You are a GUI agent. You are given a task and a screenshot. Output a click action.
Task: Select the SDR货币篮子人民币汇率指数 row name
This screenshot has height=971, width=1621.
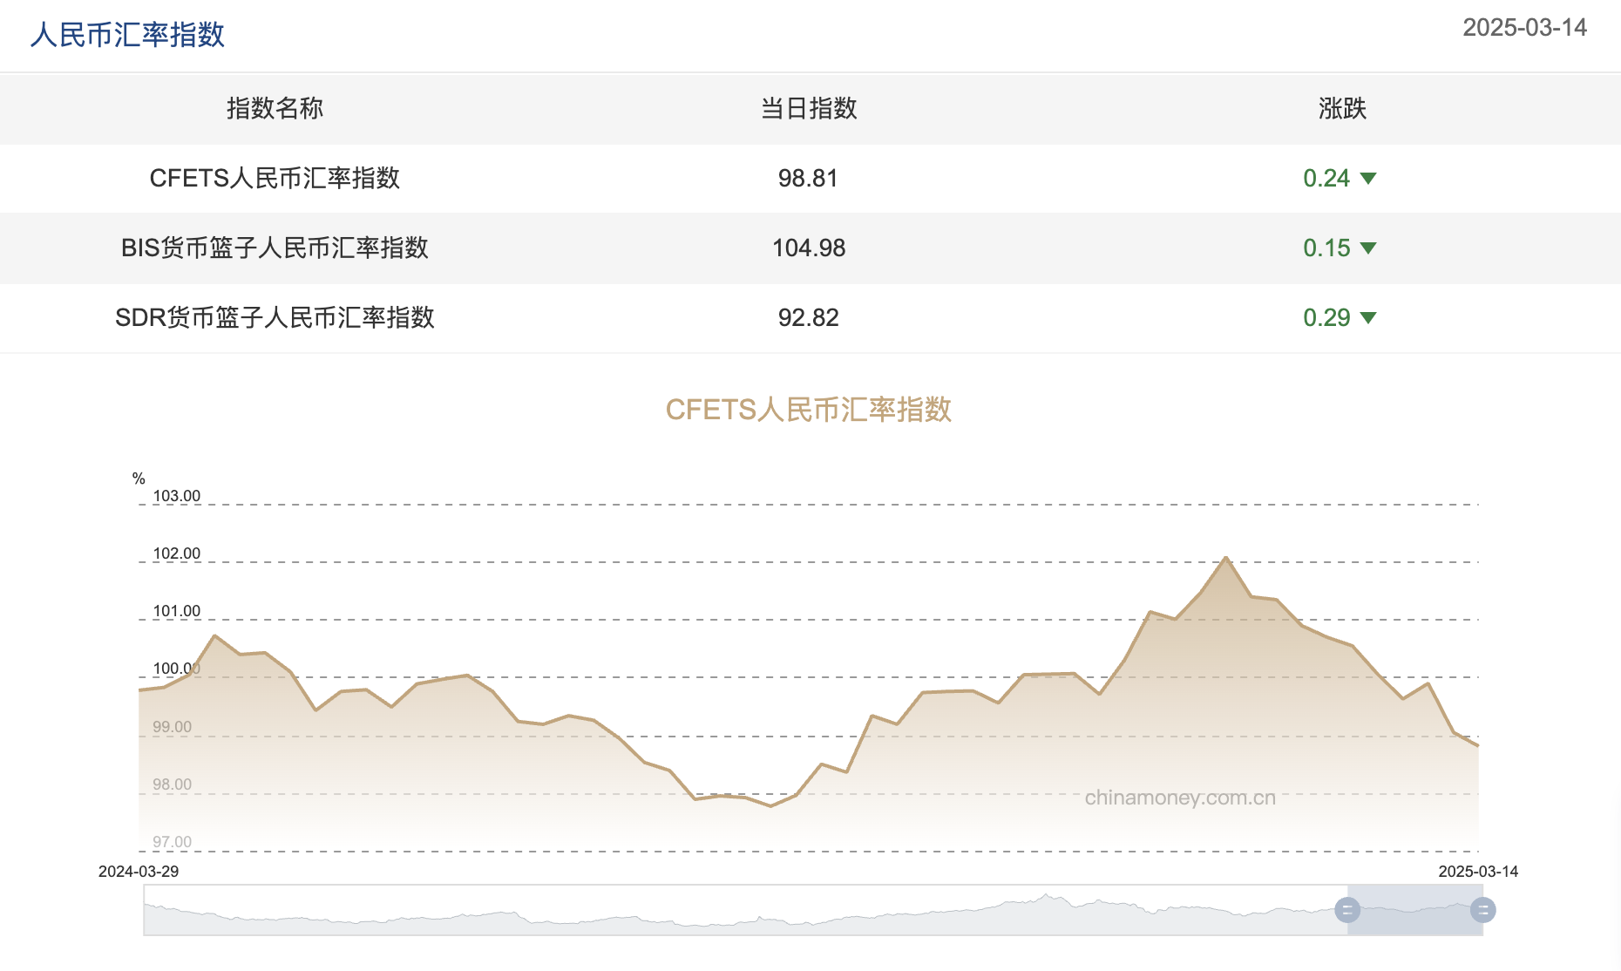click(275, 318)
